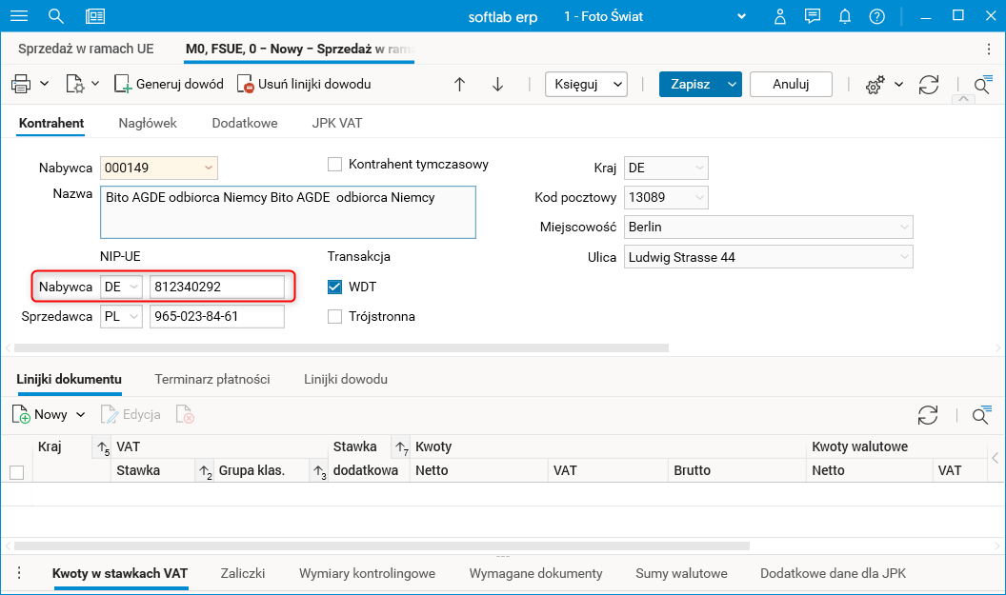The height and width of the screenshot is (595, 1006).
Task: Open the notifications bell icon
Action: 844,16
